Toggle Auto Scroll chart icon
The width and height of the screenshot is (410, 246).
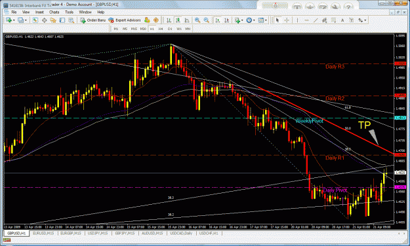(x=217, y=20)
